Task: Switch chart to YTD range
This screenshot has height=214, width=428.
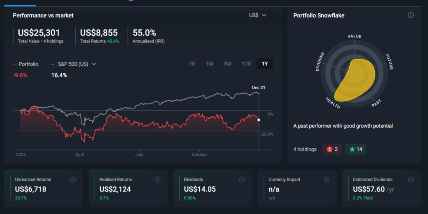Action: click(x=246, y=64)
